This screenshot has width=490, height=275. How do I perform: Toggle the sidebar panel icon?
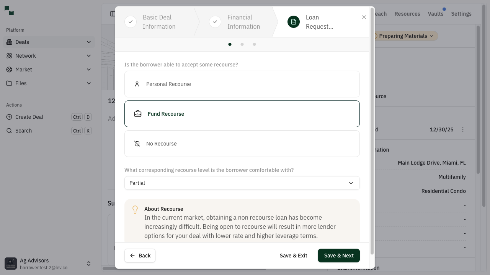click(112, 14)
